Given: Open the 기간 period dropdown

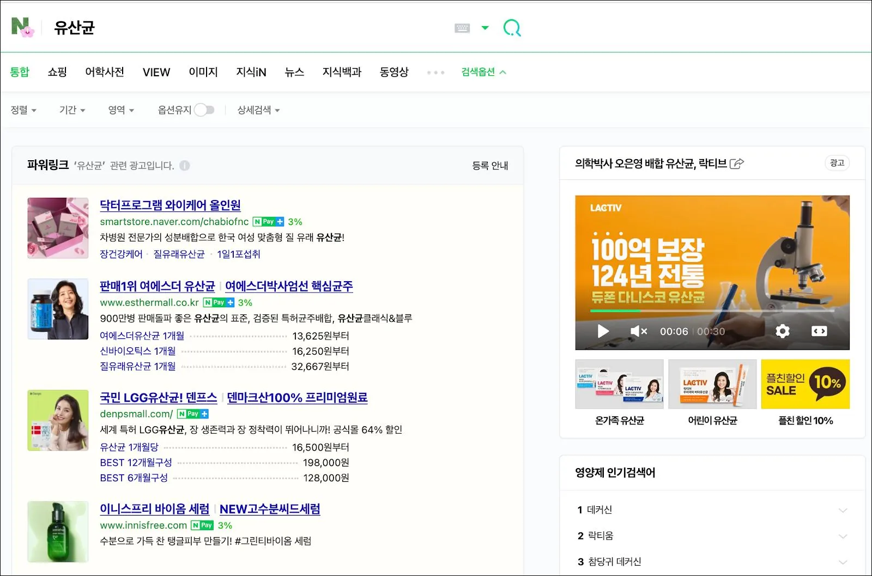Looking at the screenshot, I should coord(72,110).
